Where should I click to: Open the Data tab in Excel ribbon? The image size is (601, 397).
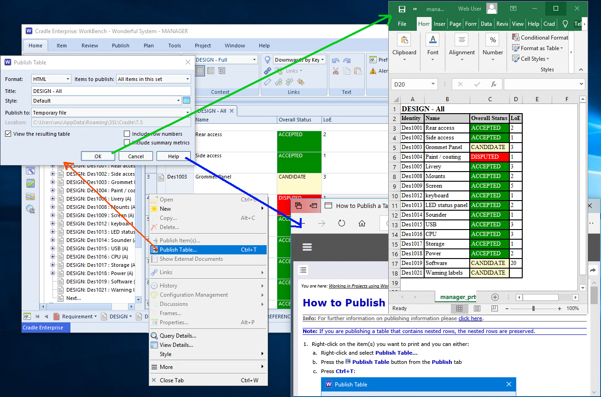click(486, 24)
